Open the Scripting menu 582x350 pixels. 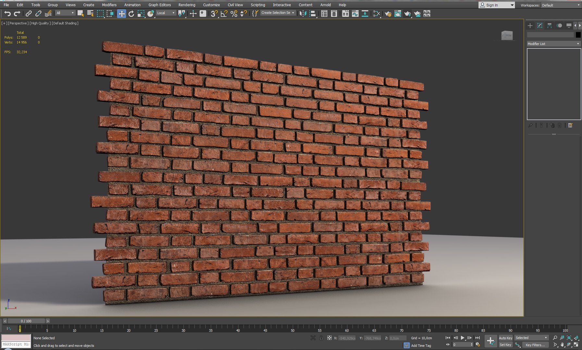(258, 5)
